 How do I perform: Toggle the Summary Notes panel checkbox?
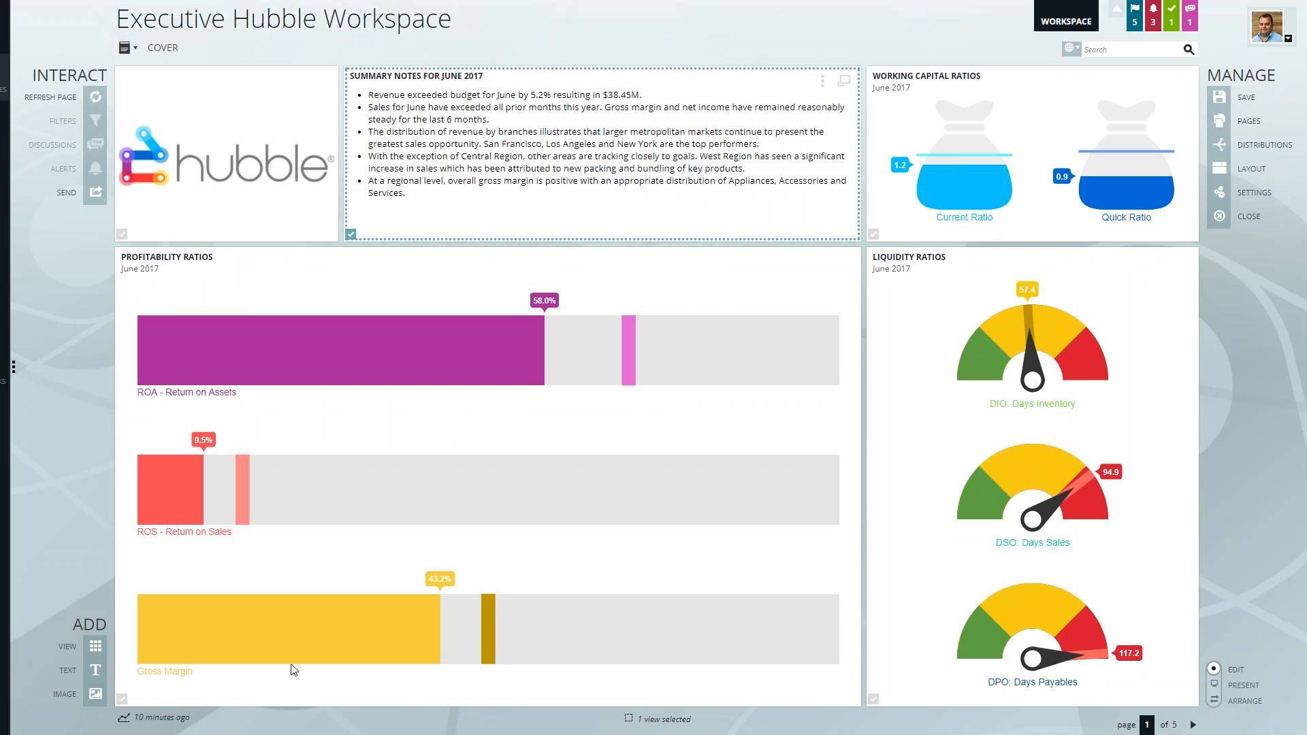point(351,234)
